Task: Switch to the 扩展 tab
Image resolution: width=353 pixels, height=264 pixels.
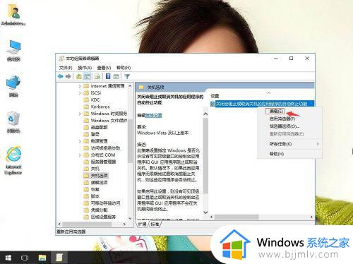Action: coord(143,224)
